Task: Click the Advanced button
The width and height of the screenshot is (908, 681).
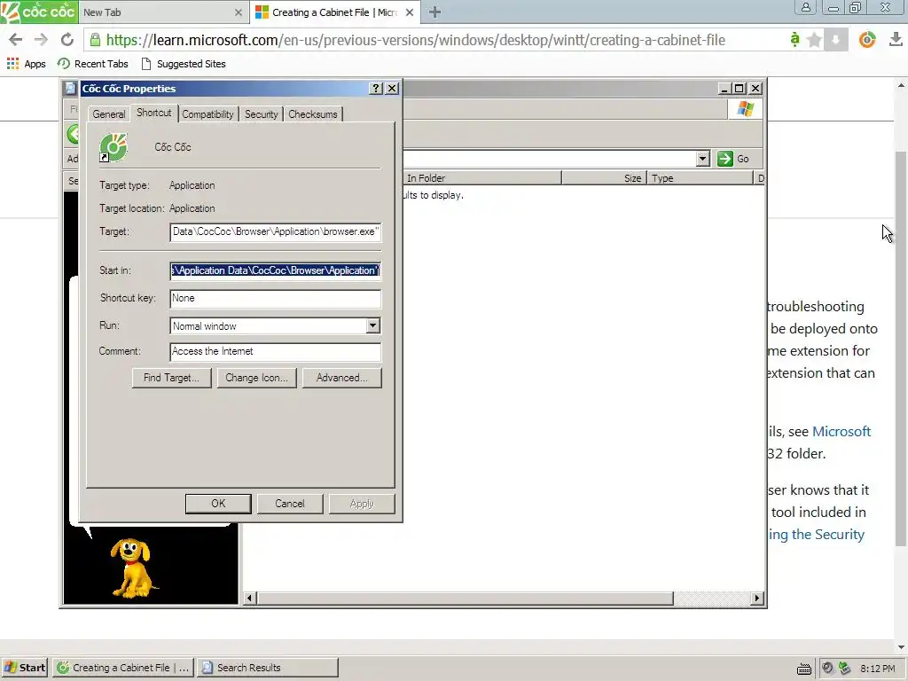Action: click(x=341, y=378)
